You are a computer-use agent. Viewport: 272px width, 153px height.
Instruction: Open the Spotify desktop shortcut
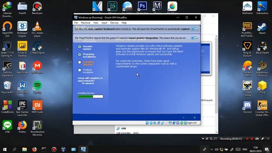[x=37, y=87]
